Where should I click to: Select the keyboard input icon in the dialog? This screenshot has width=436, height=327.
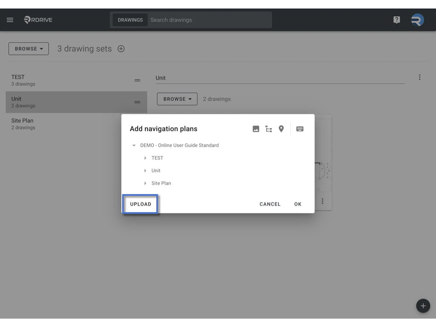300,129
